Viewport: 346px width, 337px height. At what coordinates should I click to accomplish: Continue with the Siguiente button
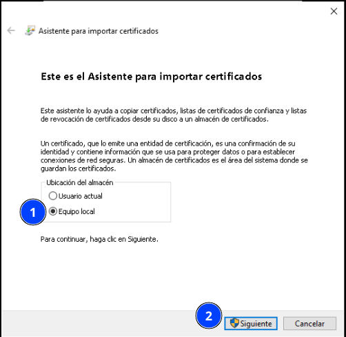pyautogui.click(x=251, y=323)
